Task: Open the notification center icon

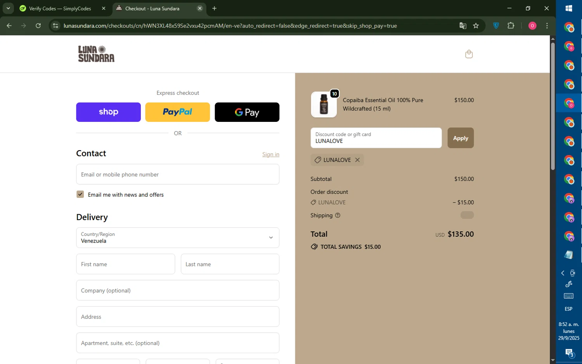Action: tap(569, 353)
